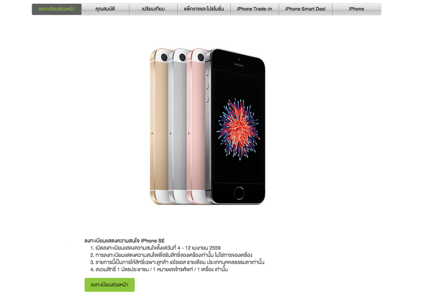Screen dimensions: 421x298
Task: Click the last iPhone tab
Action: pyautogui.click(x=357, y=9)
